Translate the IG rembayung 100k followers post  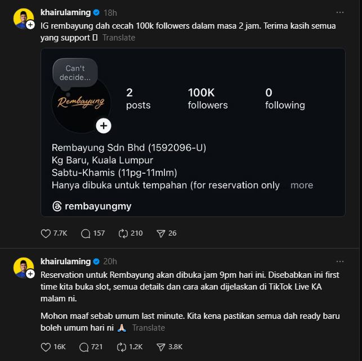pos(119,38)
